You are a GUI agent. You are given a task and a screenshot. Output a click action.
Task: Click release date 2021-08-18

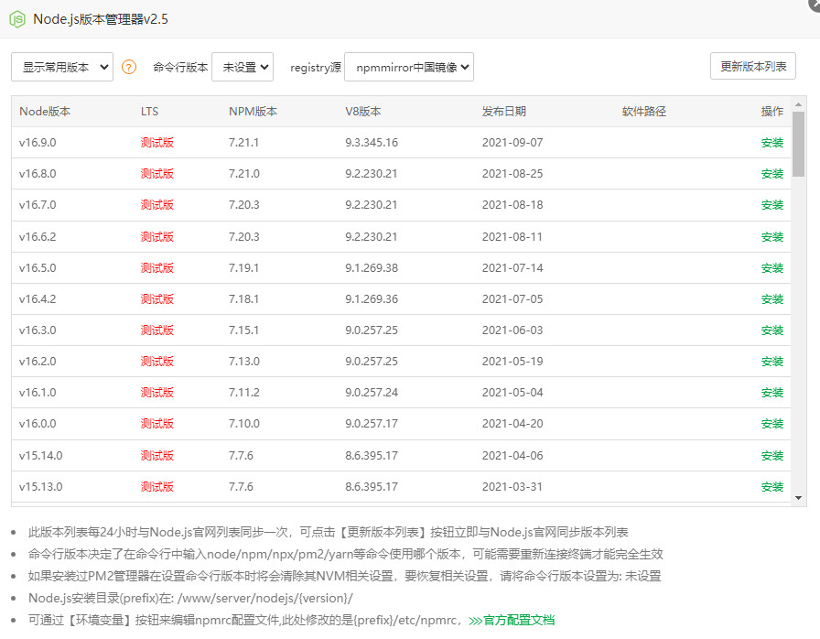(x=512, y=205)
